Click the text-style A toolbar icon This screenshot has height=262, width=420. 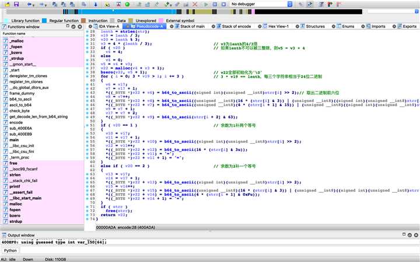click(x=118, y=4)
